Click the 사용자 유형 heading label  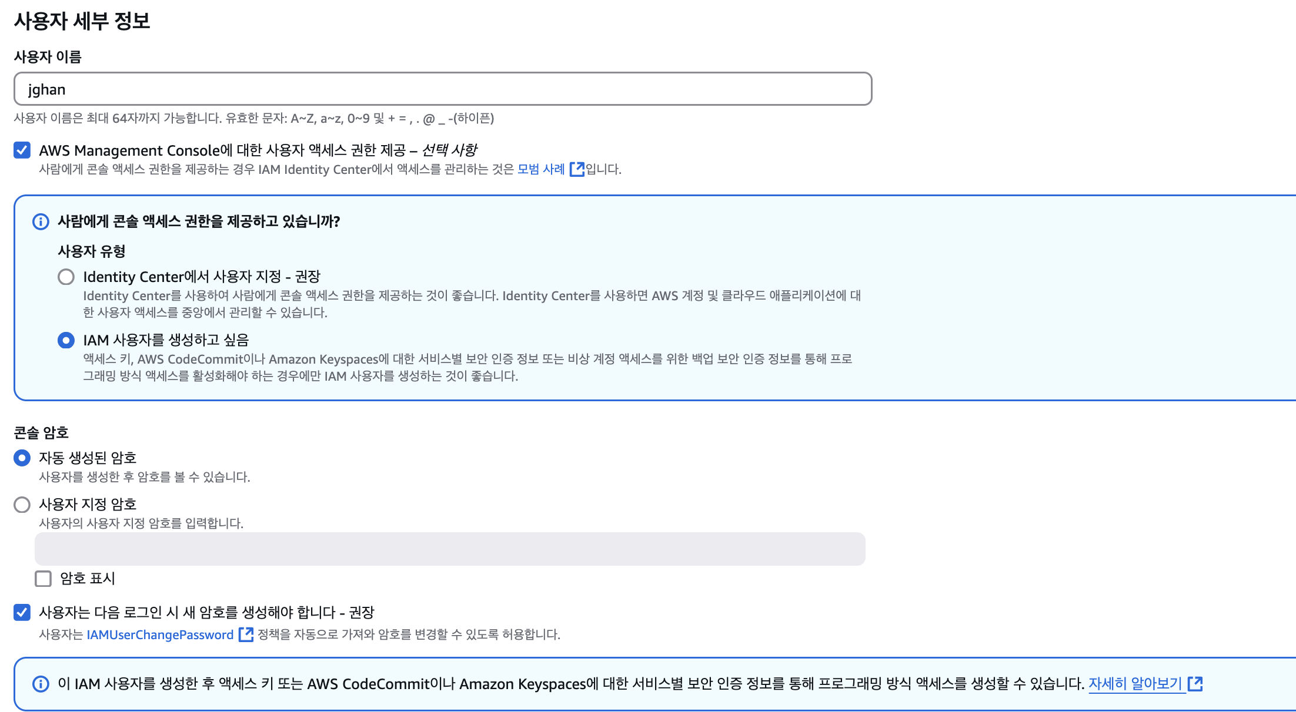[92, 251]
